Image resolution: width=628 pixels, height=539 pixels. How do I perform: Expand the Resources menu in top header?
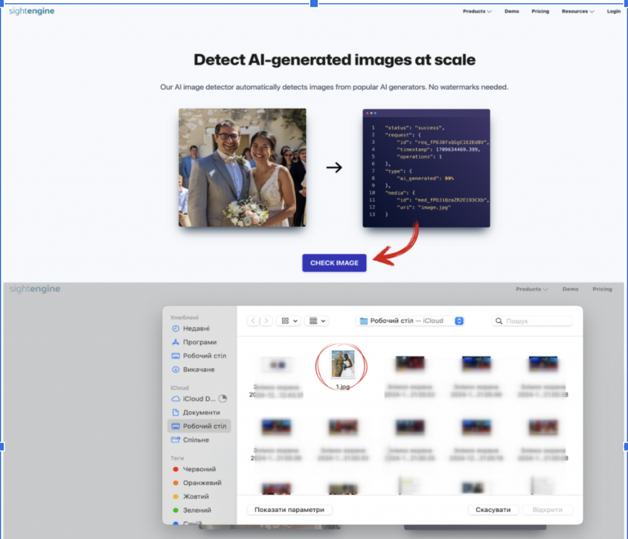578,11
